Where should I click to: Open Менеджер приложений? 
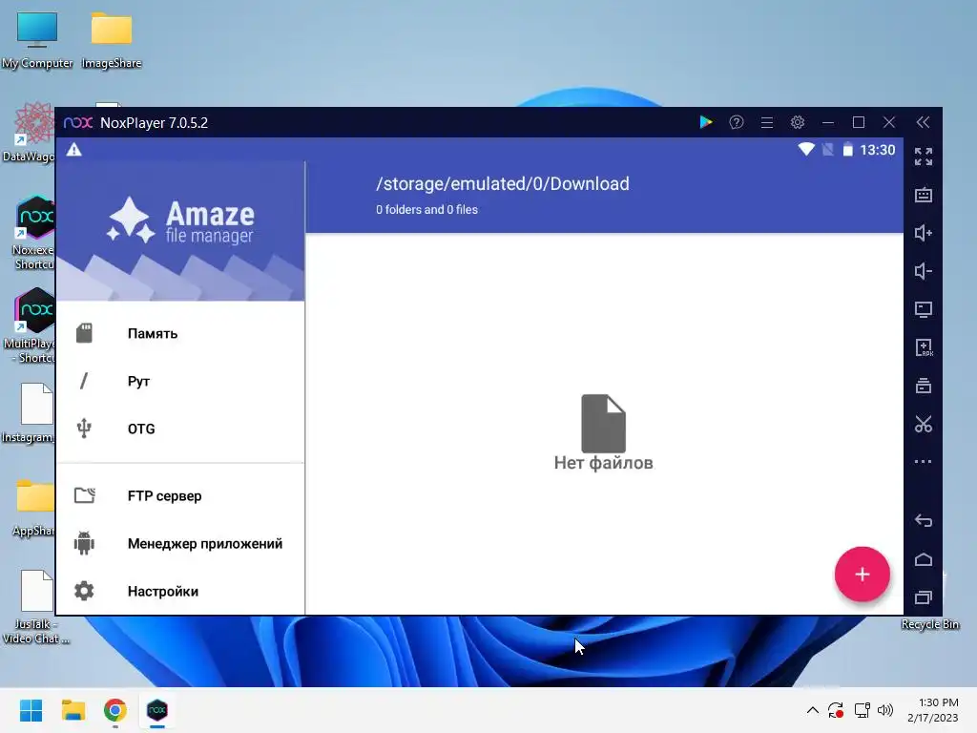click(x=180, y=543)
